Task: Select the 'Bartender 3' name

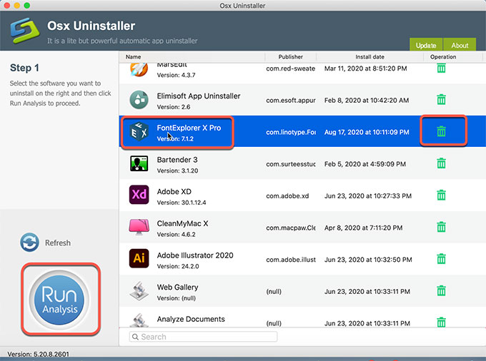Action: (x=177, y=160)
